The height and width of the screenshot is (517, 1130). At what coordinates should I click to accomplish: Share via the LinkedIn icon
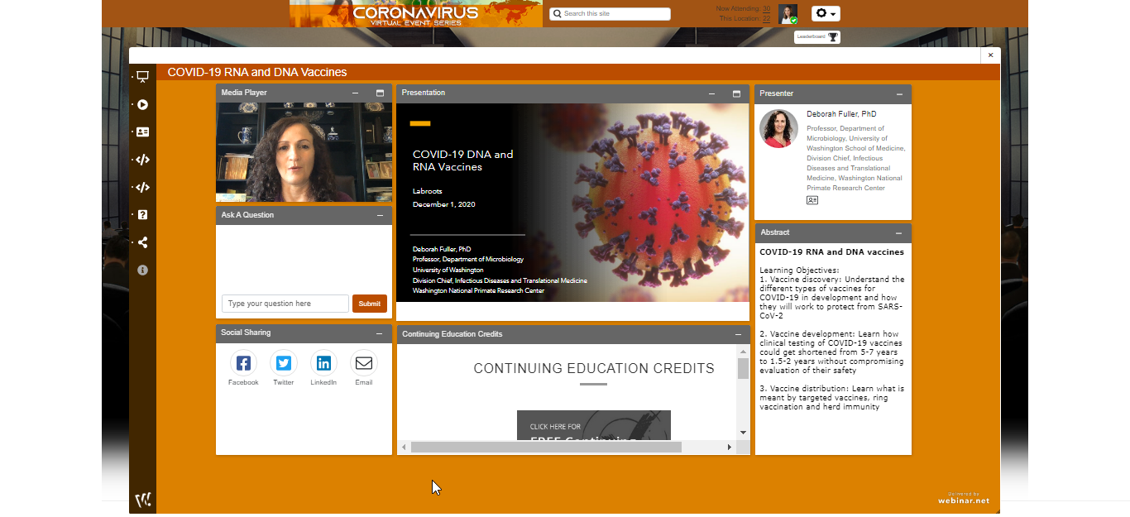click(x=323, y=363)
